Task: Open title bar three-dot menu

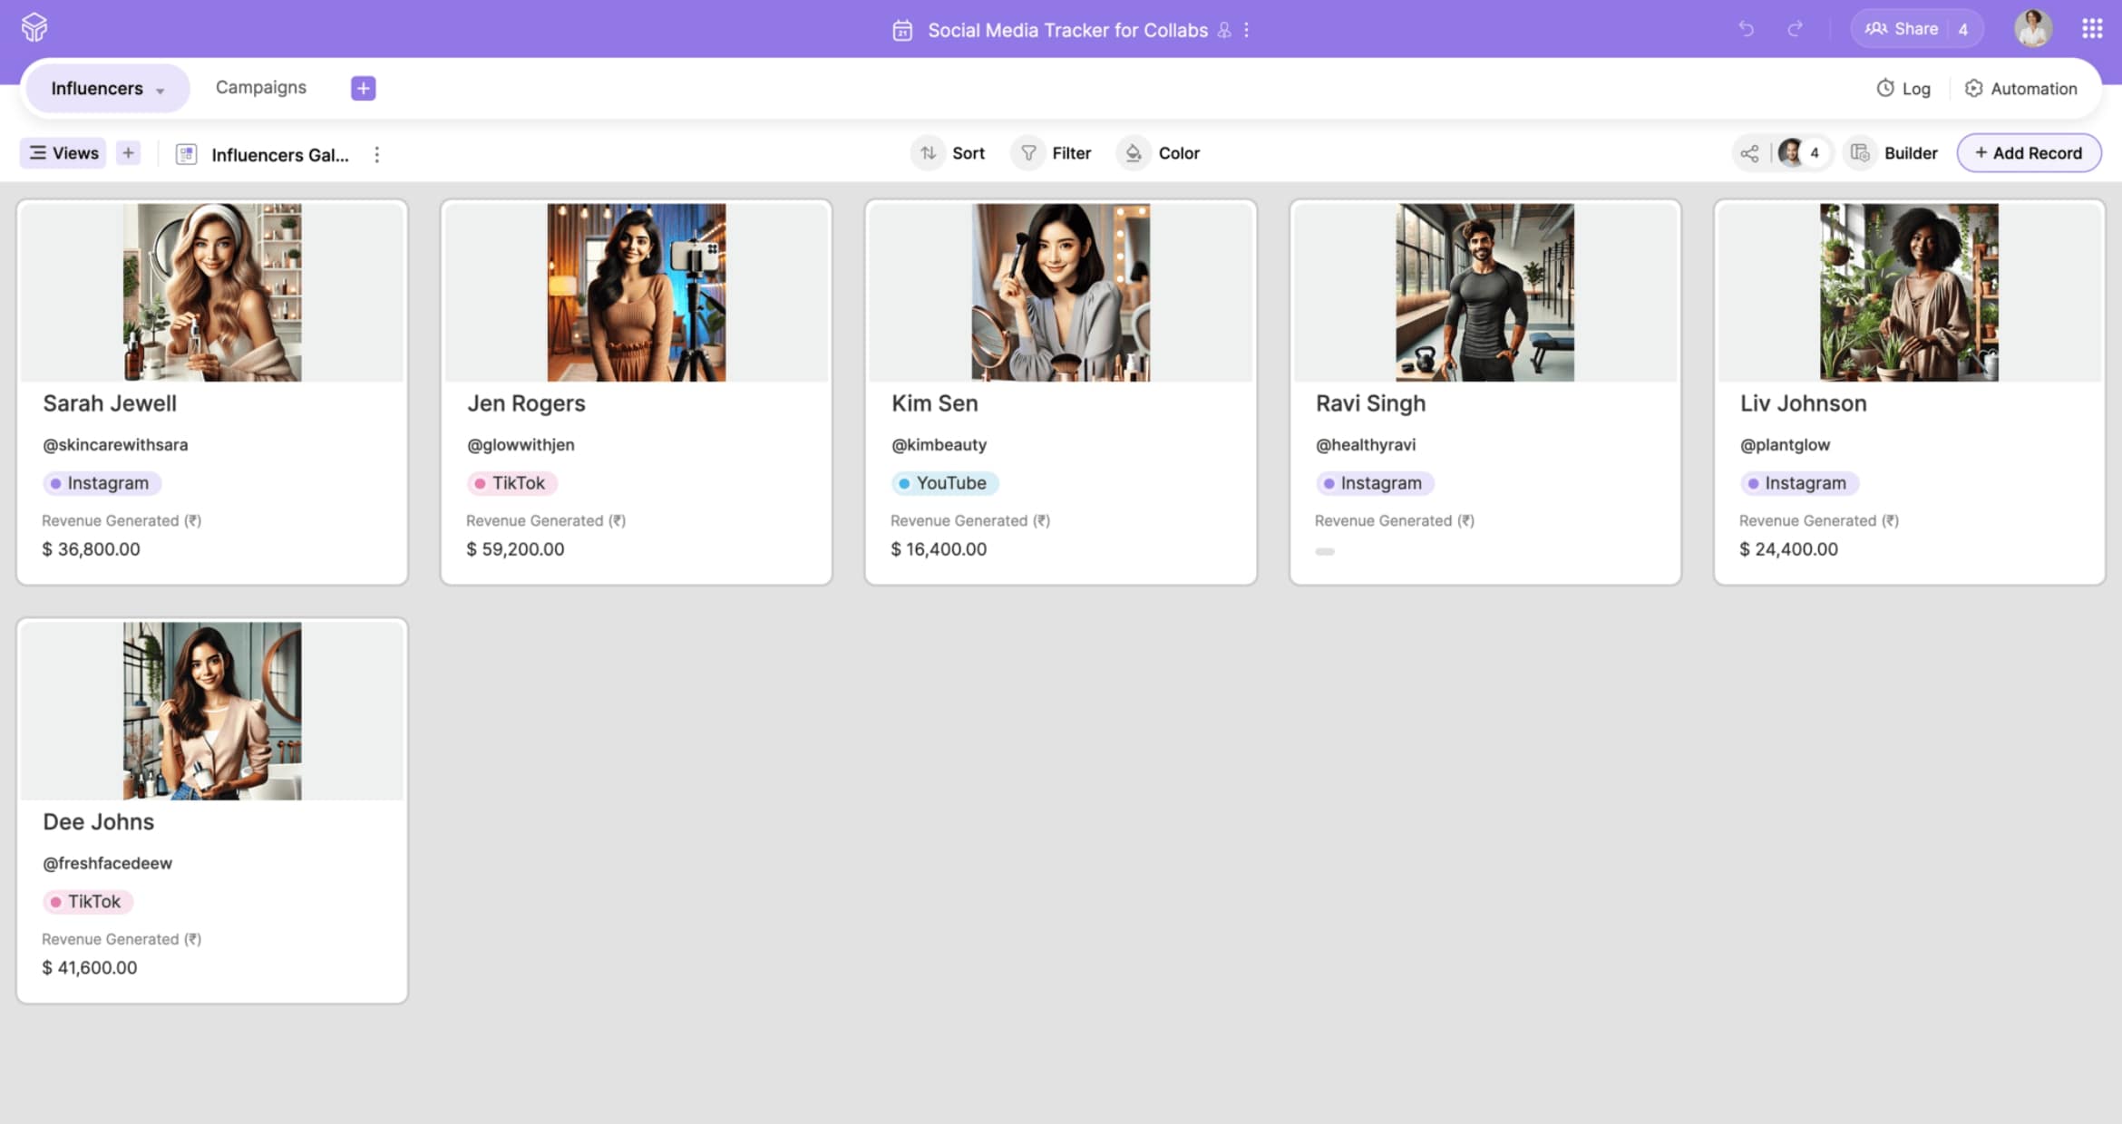Action: tap(1247, 30)
